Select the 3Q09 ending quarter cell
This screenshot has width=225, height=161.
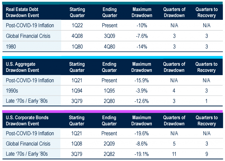(x=109, y=36)
